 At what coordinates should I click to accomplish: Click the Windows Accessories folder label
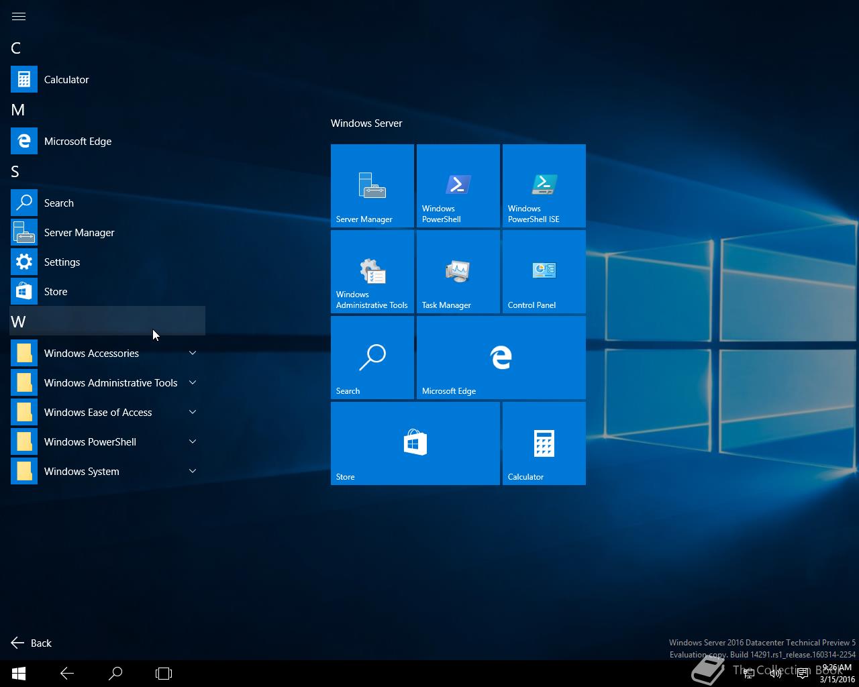91,353
